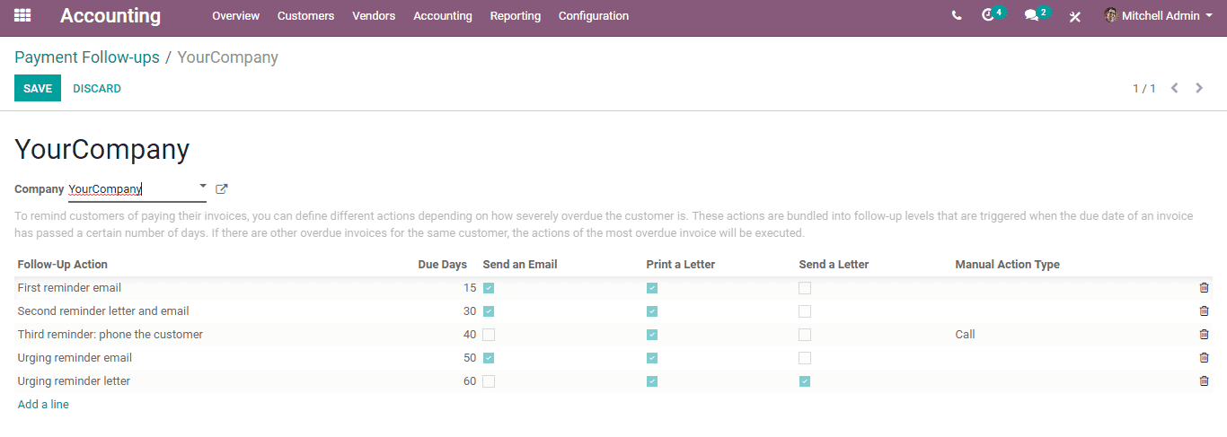Enable Send an Email for Third reminder

pos(489,335)
